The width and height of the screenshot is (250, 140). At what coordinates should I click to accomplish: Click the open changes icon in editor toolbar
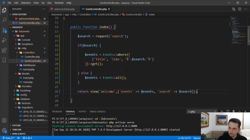pyautogui.click(x=234, y=9)
